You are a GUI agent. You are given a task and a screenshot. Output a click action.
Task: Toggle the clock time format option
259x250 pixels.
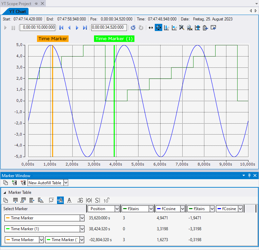[x=89, y=200]
